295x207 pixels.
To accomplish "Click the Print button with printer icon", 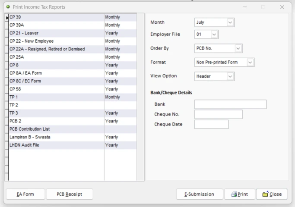I will [239, 194].
